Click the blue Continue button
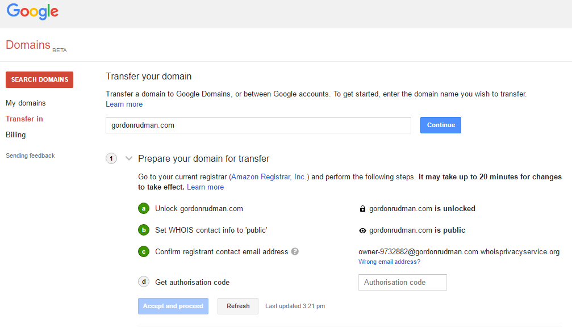Screen dimensions: 572x332 (441, 125)
